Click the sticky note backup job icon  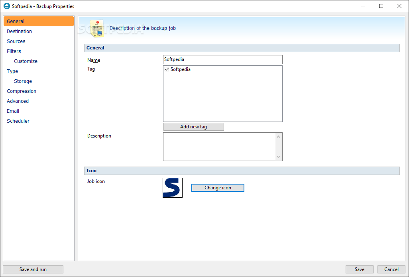(x=97, y=28)
